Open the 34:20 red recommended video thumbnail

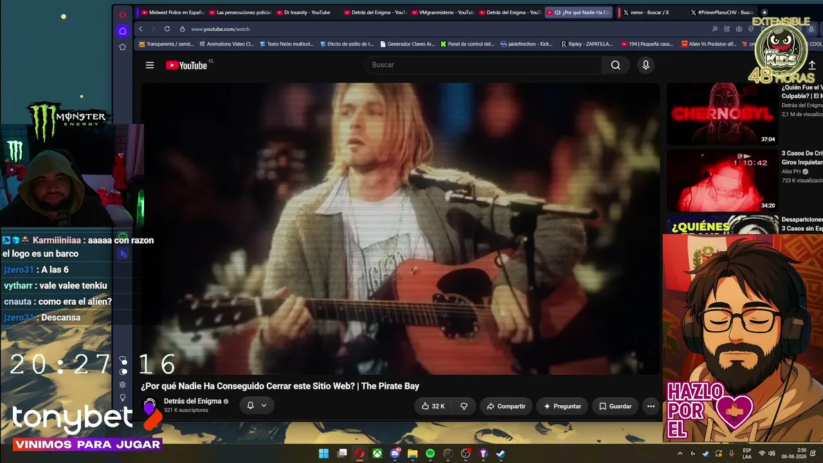tap(722, 181)
